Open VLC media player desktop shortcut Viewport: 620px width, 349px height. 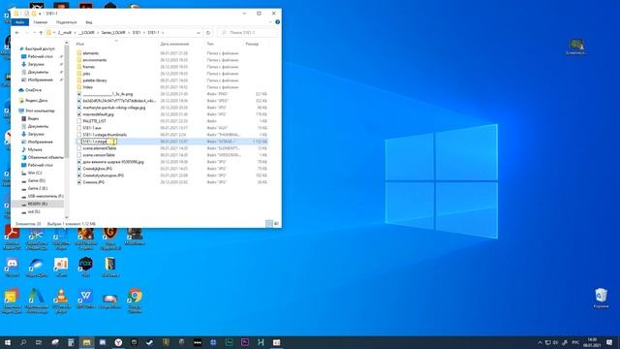tap(61, 301)
